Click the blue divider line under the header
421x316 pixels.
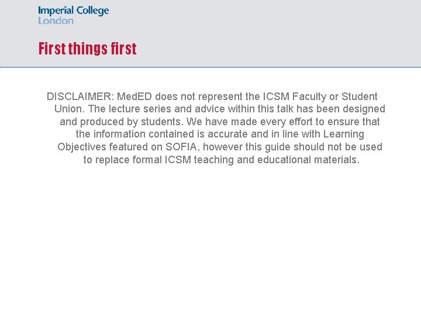210,67
